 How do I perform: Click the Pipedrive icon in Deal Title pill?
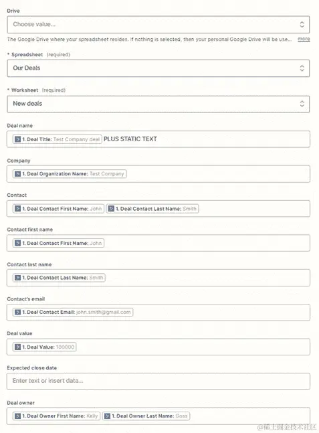click(x=17, y=139)
